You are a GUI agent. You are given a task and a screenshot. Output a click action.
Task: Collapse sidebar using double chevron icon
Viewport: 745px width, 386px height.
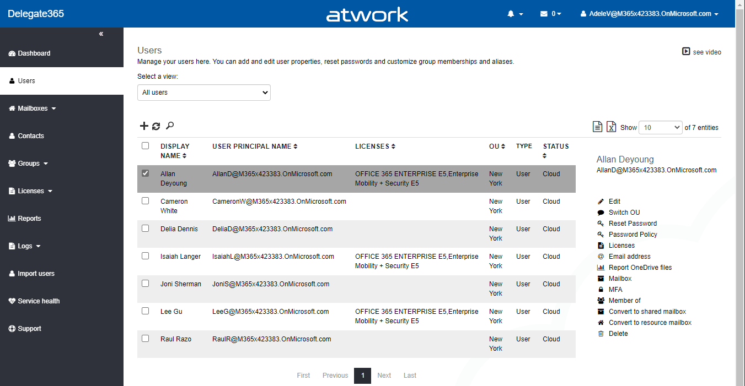(101, 34)
